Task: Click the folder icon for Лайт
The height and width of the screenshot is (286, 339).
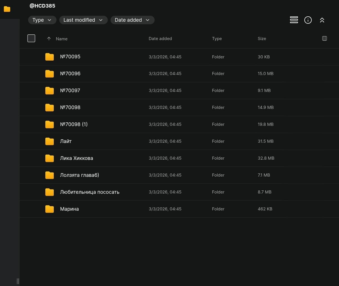Action: click(x=50, y=141)
